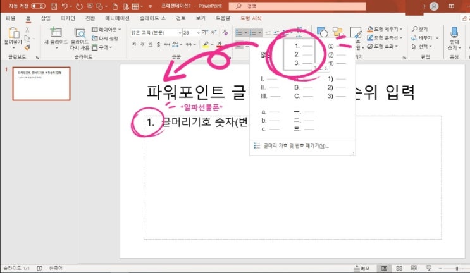Click the 정렬 arrange icon
Screen dimensions: 470x273
pyautogui.click(x=338, y=32)
